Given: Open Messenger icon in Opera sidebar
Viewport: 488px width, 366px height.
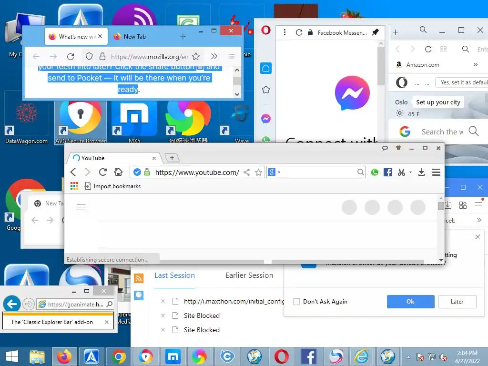Looking at the screenshot, I should (x=266, y=119).
